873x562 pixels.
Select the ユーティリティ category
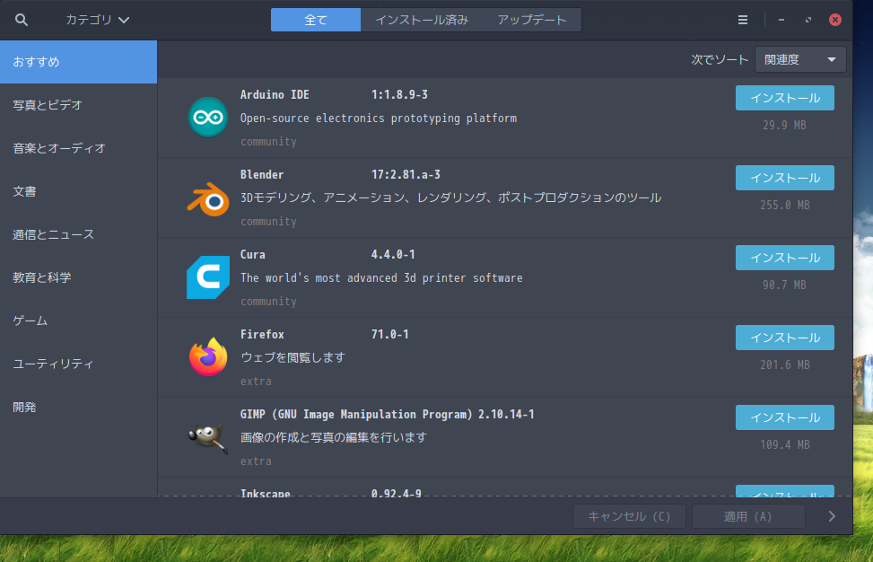coord(78,364)
